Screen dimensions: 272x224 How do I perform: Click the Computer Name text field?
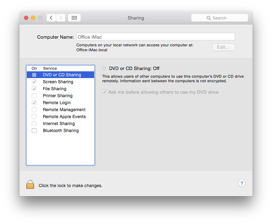(x=156, y=37)
